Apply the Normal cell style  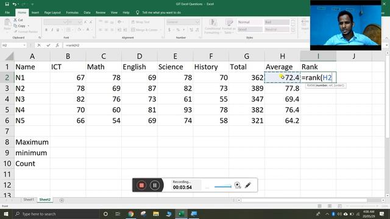249,22
